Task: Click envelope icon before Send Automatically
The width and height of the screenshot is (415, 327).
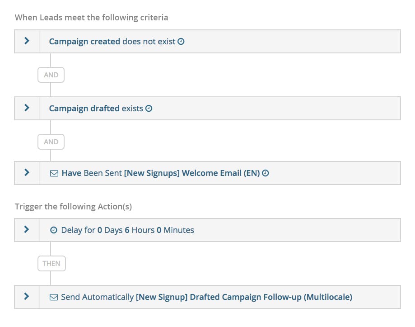Action: click(x=54, y=297)
